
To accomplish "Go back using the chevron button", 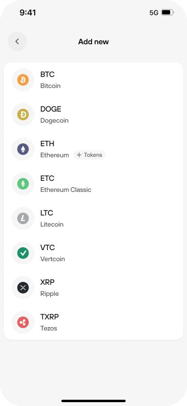I will [x=17, y=41].
